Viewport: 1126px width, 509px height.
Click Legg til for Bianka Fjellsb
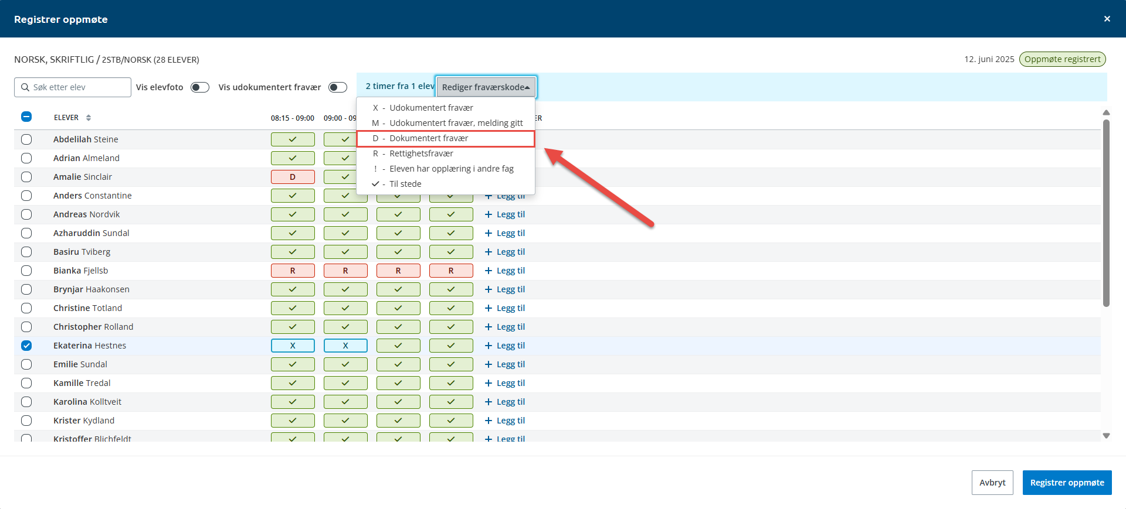[505, 271]
